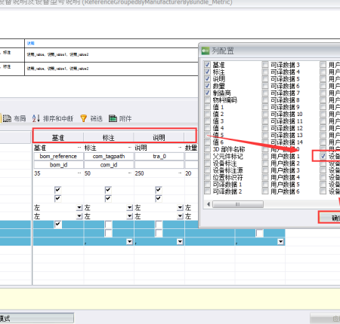340x324 pixels.
Task: Open the 附件 attachment table icon
Action: [113, 118]
